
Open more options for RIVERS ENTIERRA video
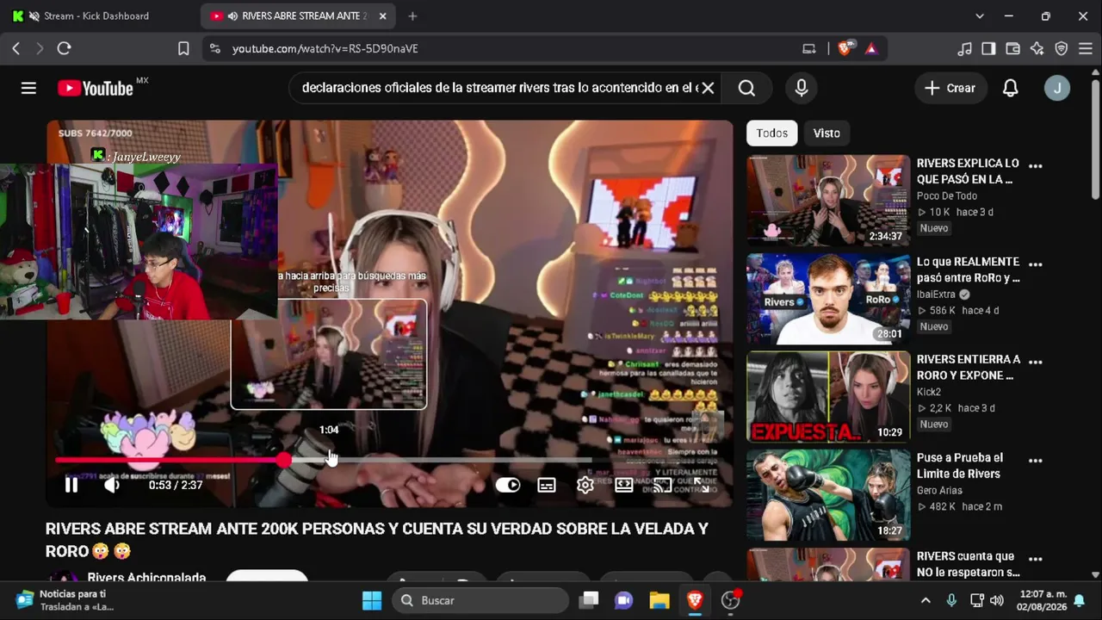1036,362
